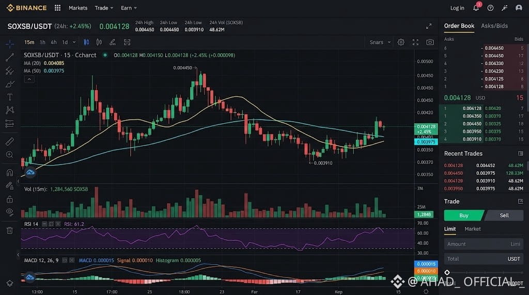
Task: Collapse side arrow beside volume pane
Action: [18, 181]
